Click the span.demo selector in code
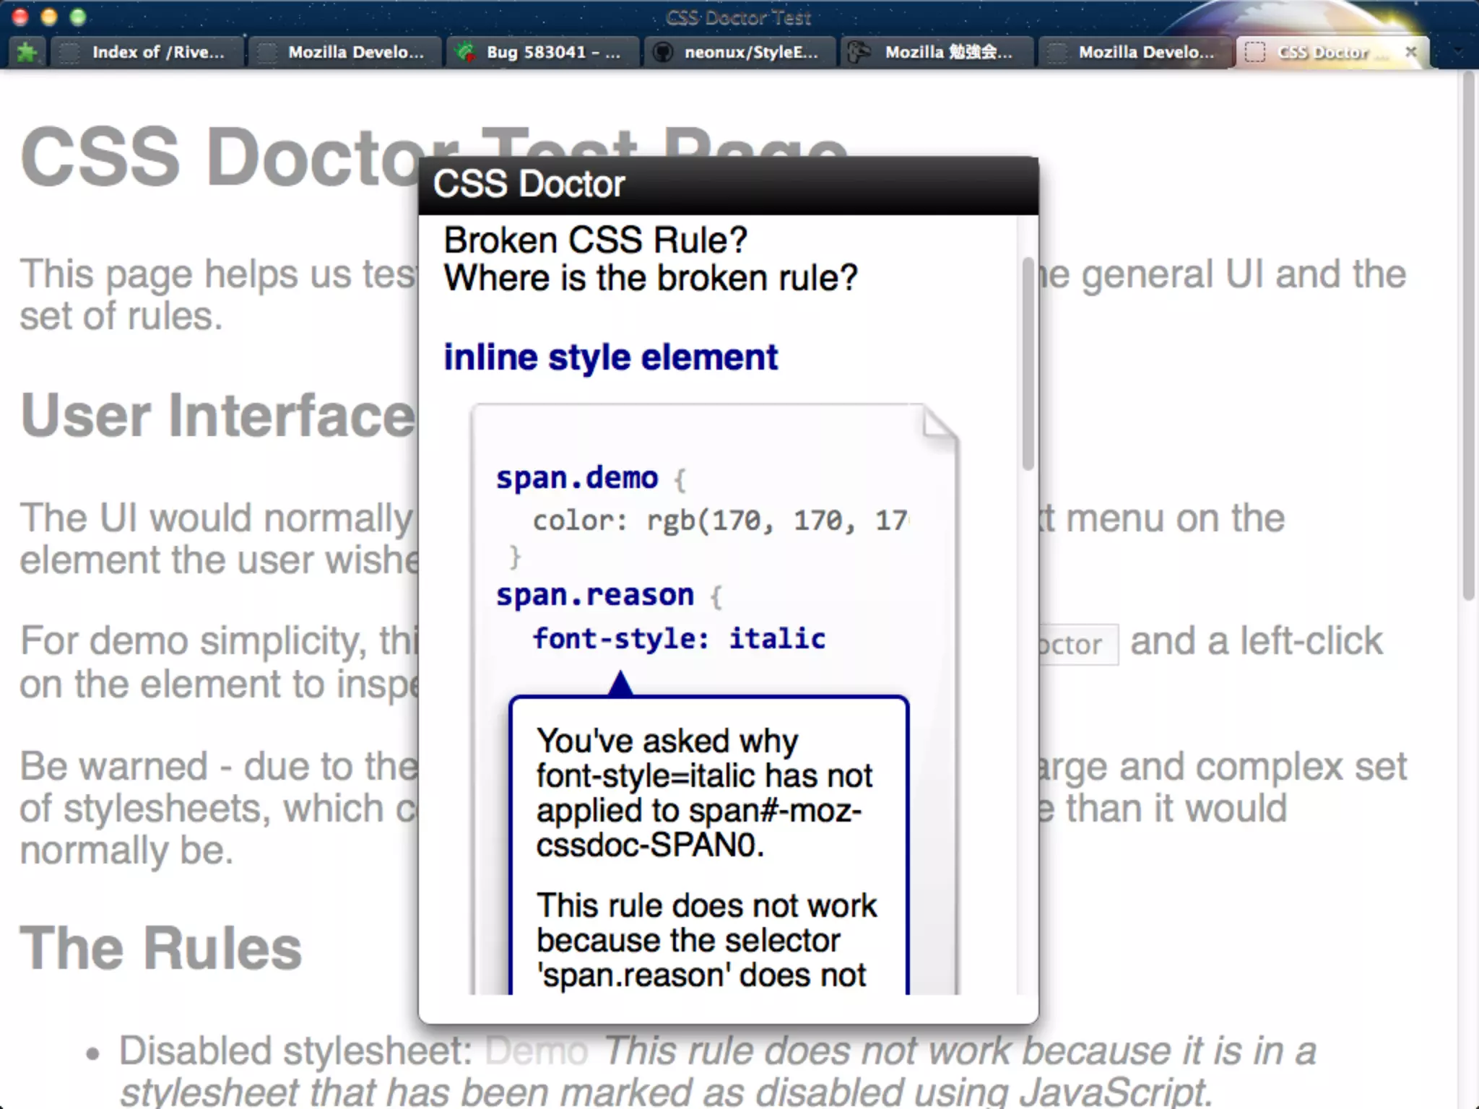This screenshot has height=1109, width=1479. [x=576, y=478]
